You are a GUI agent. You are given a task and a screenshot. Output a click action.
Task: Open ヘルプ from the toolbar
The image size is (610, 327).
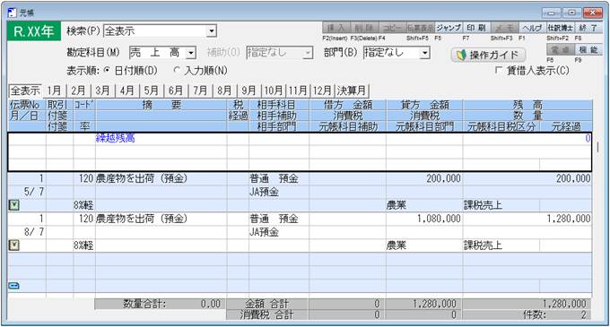[x=532, y=28]
